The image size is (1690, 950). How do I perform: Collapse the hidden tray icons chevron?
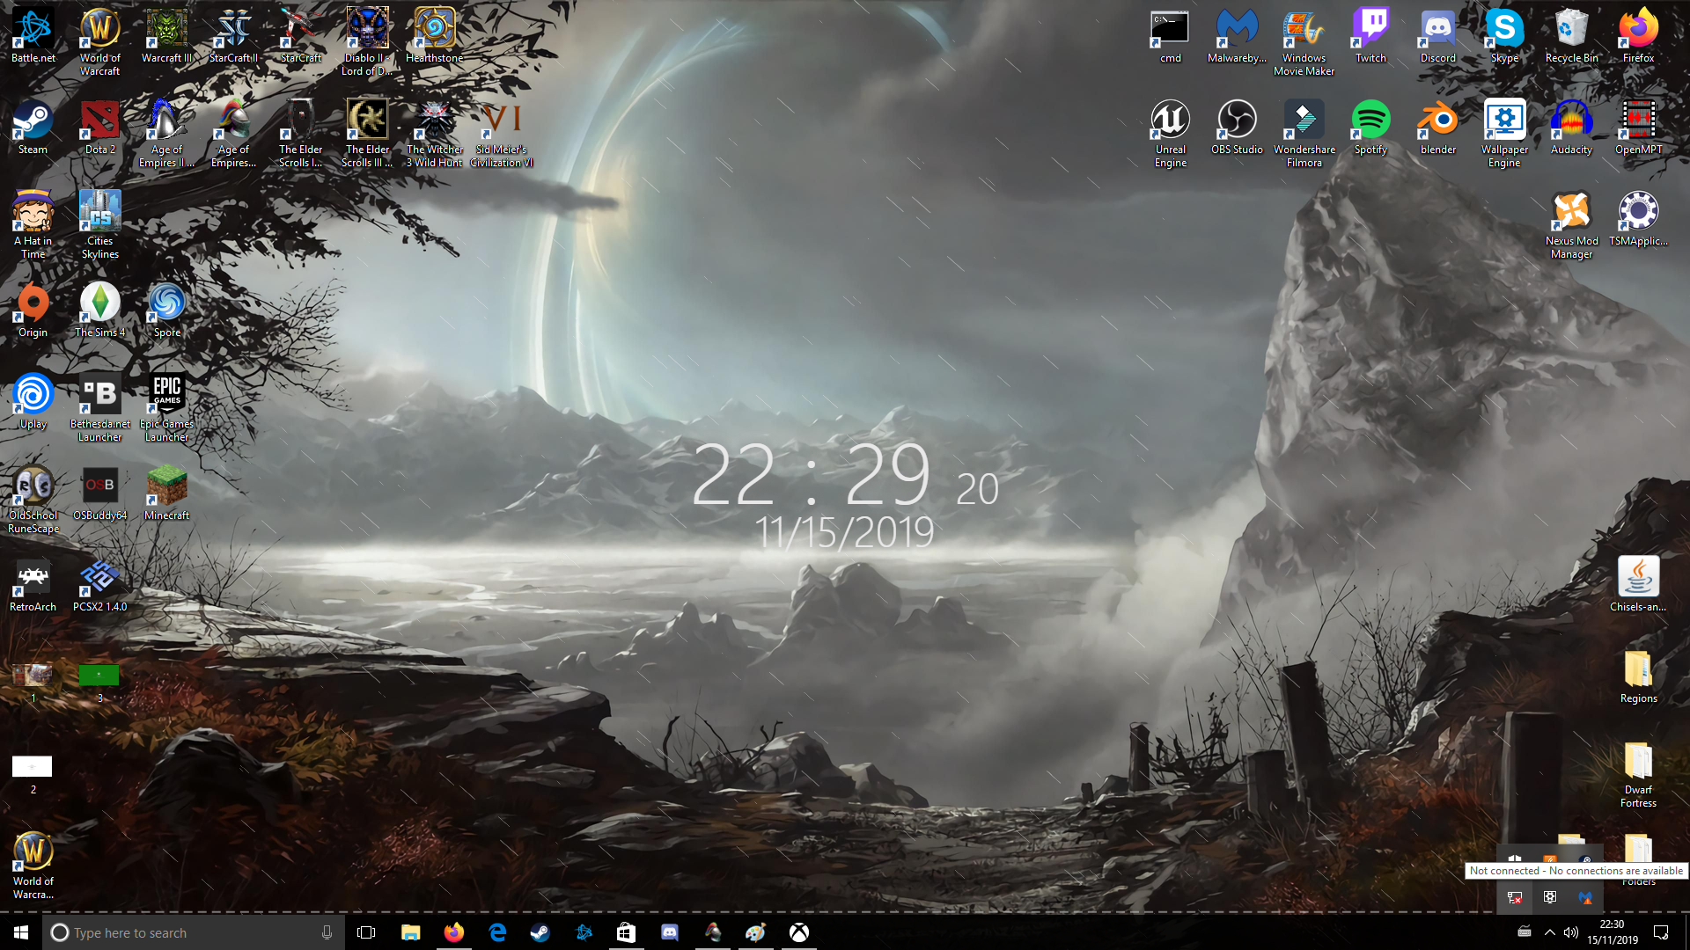pos(1549,932)
